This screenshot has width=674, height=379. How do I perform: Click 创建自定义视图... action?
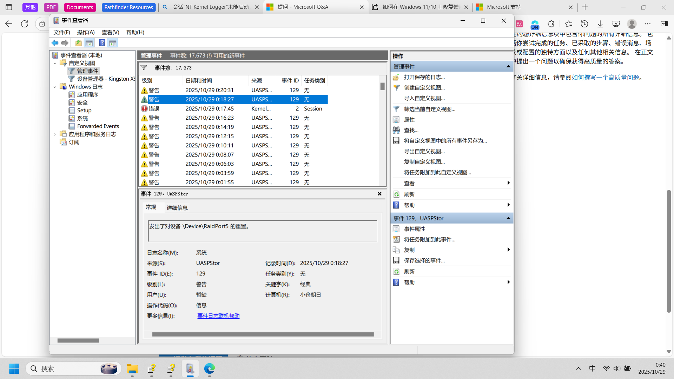(x=424, y=88)
